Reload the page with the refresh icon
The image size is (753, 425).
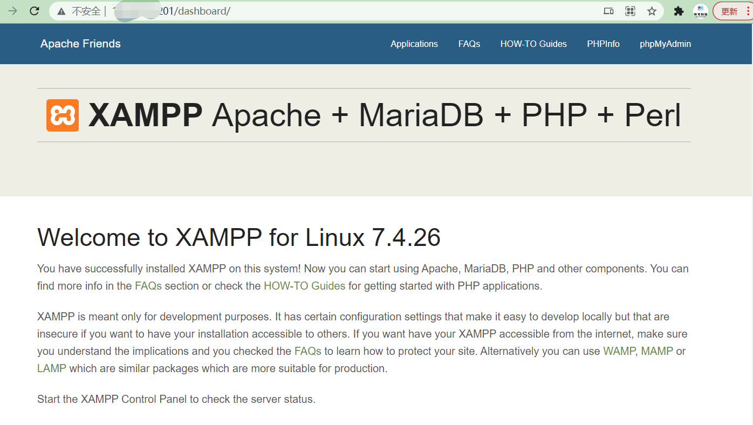pyautogui.click(x=35, y=11)
